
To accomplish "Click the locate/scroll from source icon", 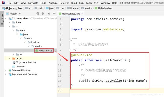I will [x=38, y=14].
